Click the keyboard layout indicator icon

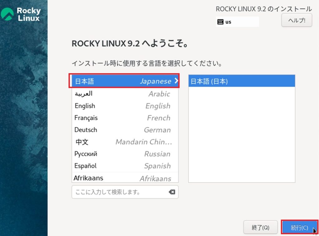pos(220,22)
